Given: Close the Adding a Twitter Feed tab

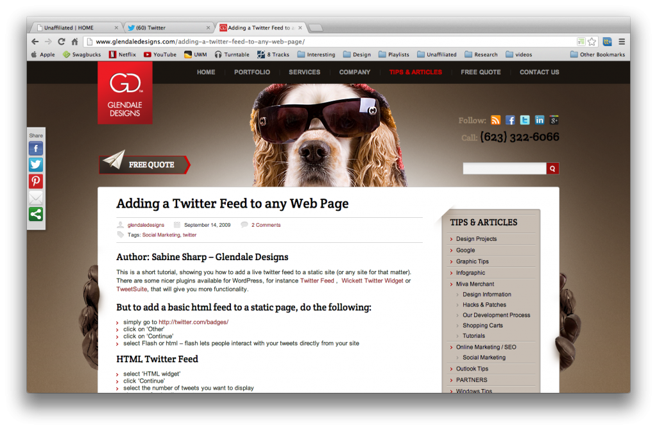Looking at the screenshot, I should (300, 28).
